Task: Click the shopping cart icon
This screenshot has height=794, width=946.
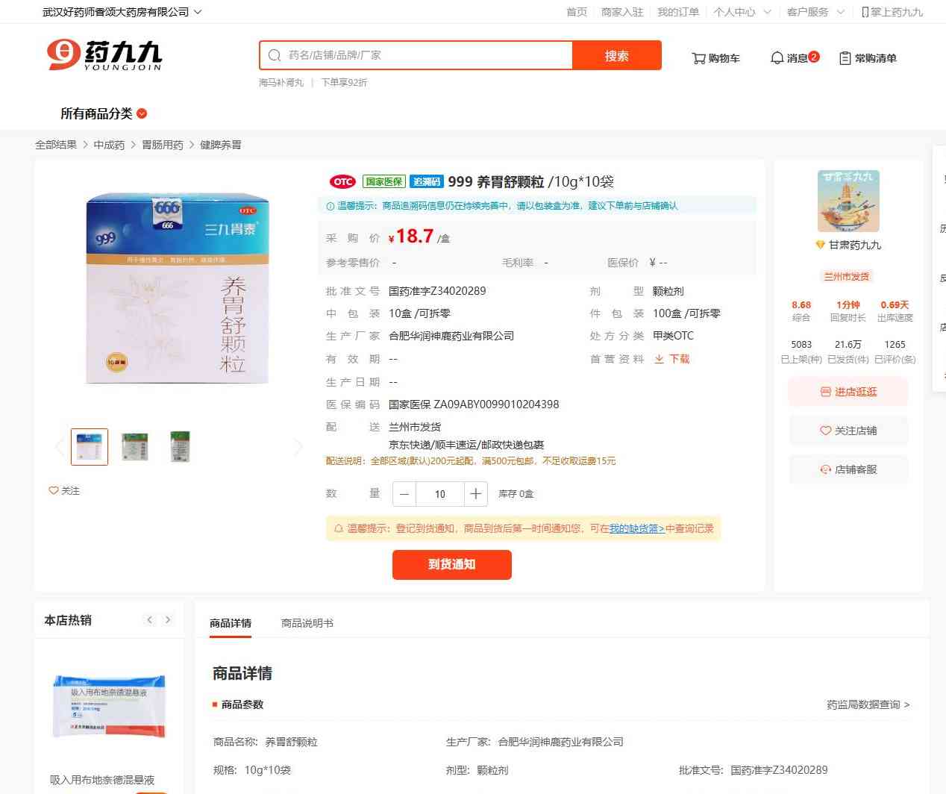Action: point(698,58)
